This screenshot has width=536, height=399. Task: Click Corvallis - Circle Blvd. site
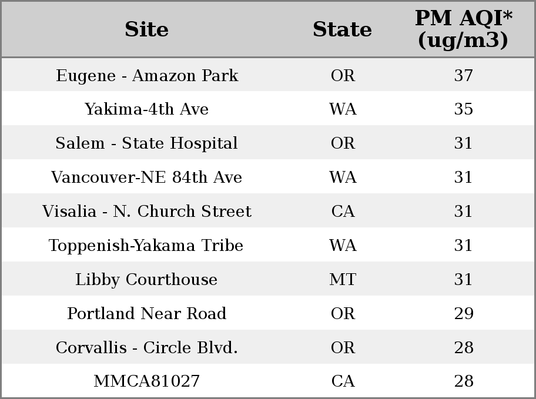click(x=147, y=347)
